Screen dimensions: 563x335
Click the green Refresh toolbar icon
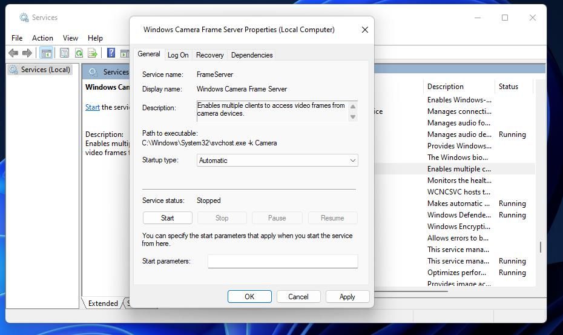tap(79, 53)
